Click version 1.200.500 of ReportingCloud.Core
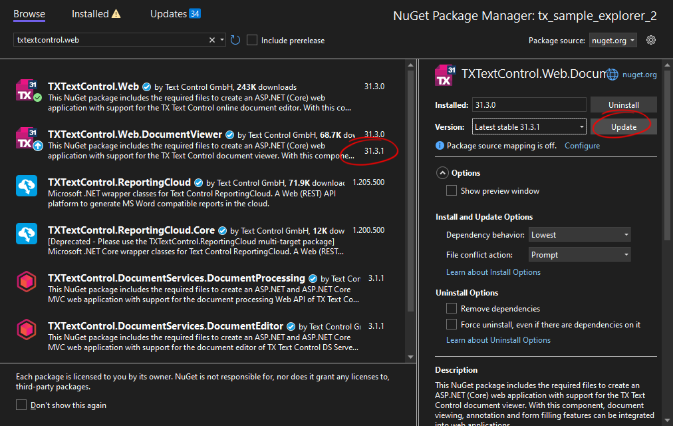The height and width of the screenshot is (426, 673). [368, 230]
